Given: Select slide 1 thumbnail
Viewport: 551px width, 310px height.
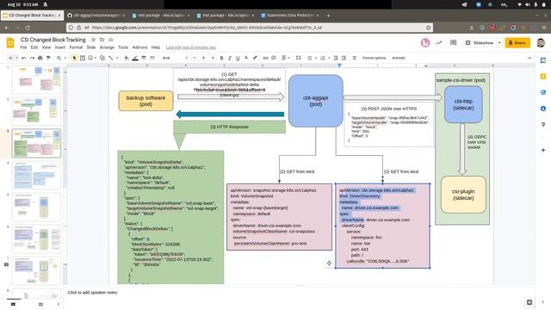Looking at the screenshot, I should (x=36, y=79).
